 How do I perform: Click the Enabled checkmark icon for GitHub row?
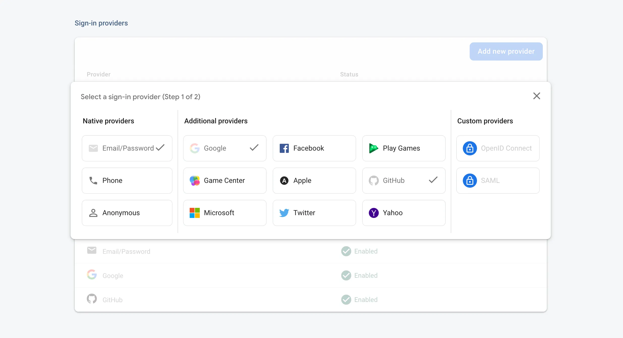[346, 300]
